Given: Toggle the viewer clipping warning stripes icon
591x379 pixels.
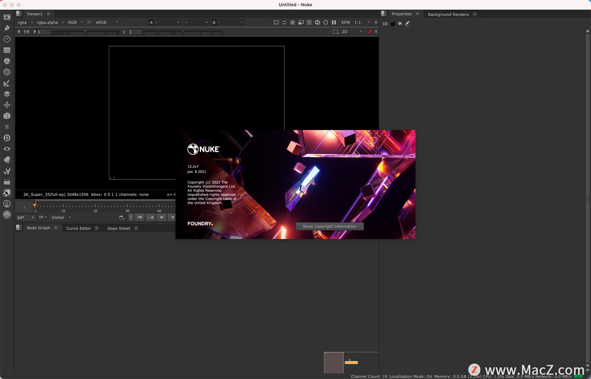Looking at the screenshot, I should 292,22.
